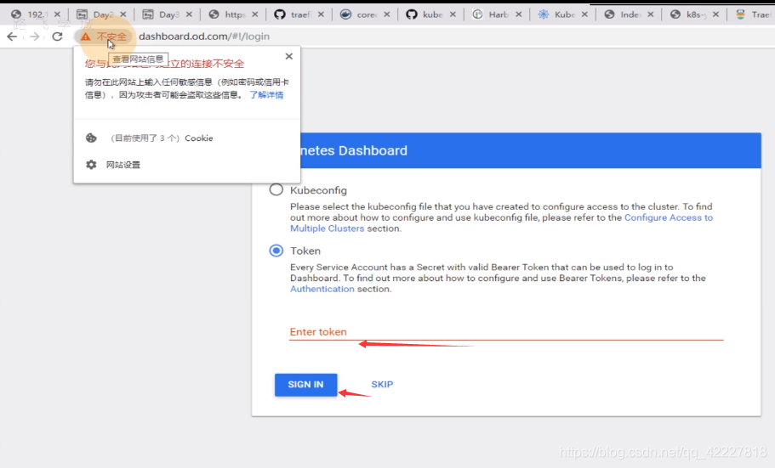Image resolution: width=775 pixels, height=468 pixels.
Task: Close the k8s-y tab
Action: [x=715, y=14]
